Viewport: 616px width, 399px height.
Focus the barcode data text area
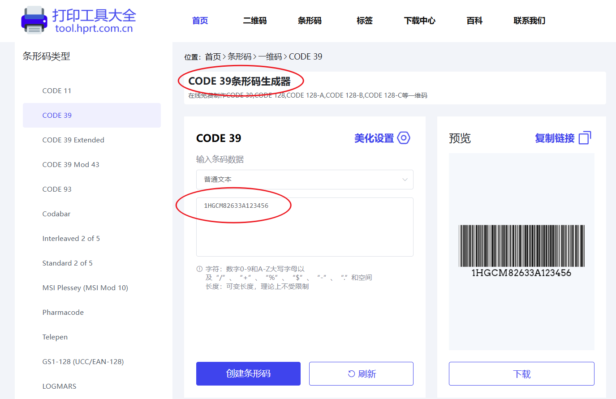tap(305, 227)
